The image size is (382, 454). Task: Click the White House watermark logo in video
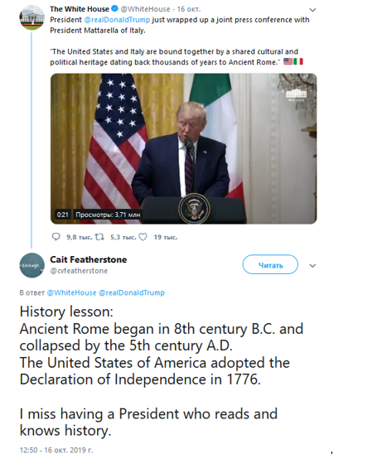click(x=297, y=95)
